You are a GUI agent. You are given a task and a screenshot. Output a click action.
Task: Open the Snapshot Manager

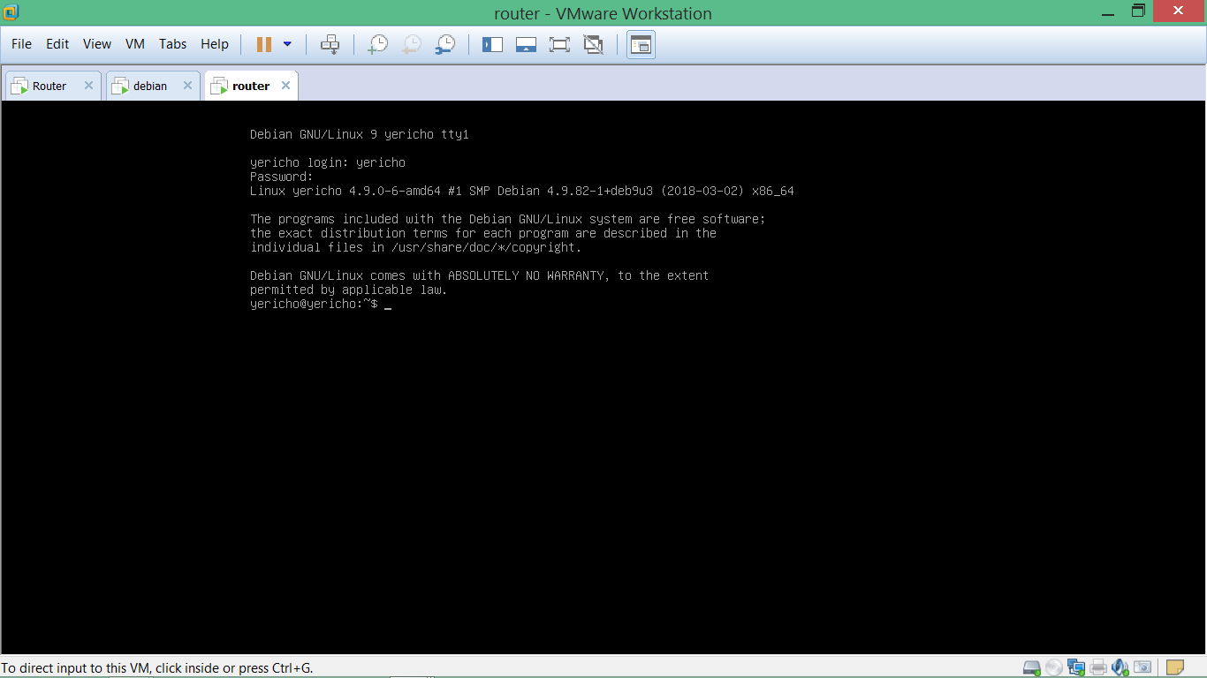[x=446, y=44]
